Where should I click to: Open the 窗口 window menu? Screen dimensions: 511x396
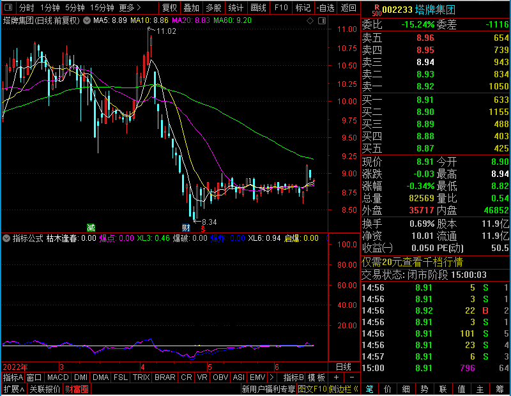(34, 377)
